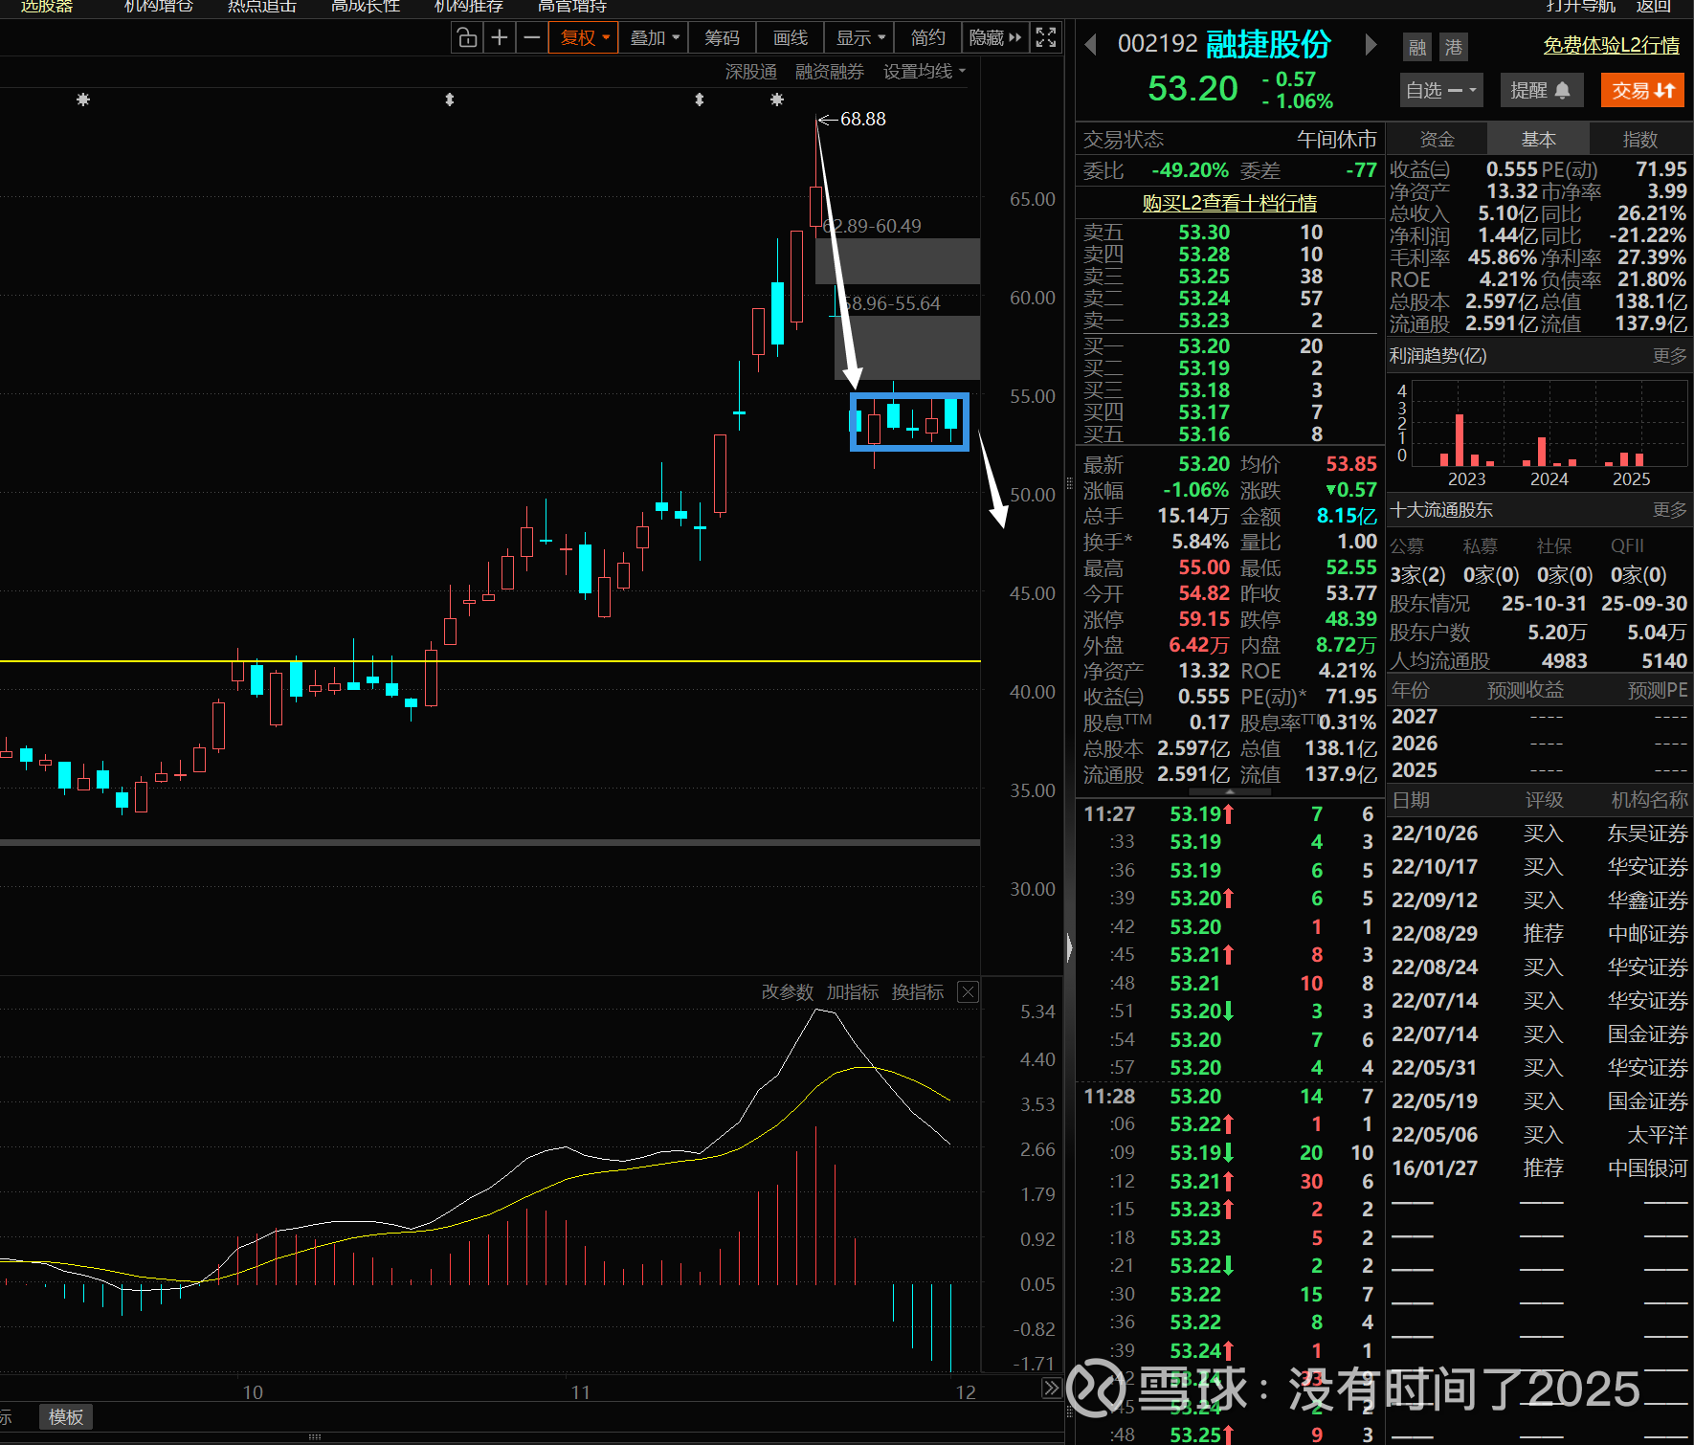Image resolution: width=1694 pixels, height=1445 pixels.
Task: Click the 16/01/27 中国银河 rating row
Action: pyautogui.click(x=1539, y=1168)
